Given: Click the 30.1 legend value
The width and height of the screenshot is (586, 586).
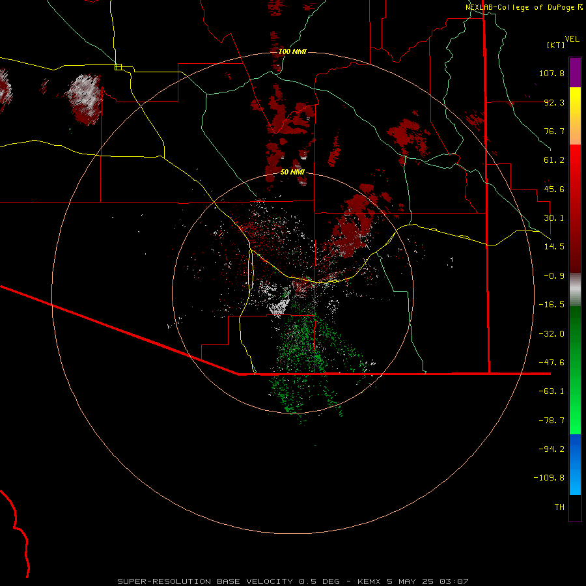Looking at the screenshot, I should click(554, 218).
